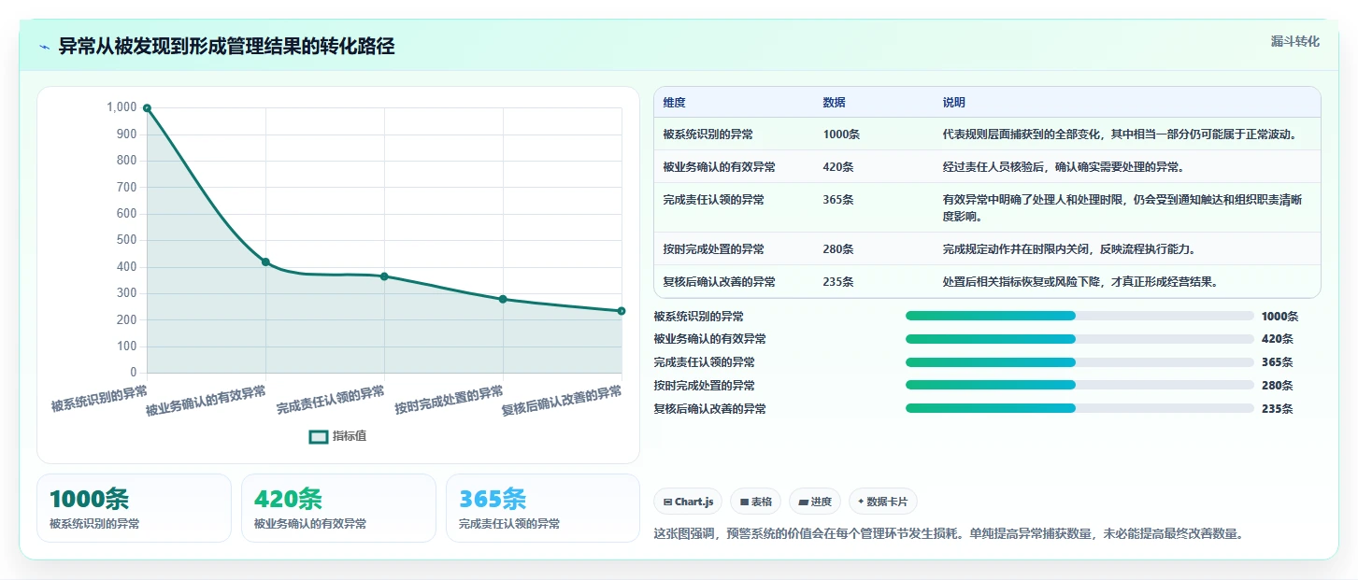The height and width of the screenshot is (580, 1358).
Task: Click progress bar for 完成责任认领的异常
Action: coord(1079,362)
